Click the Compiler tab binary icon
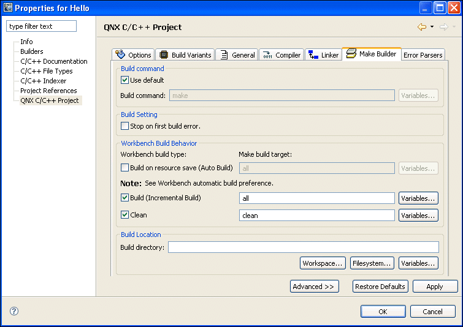This screenshot has height=327, width=463. pyautogui.click(x=267, y=55)
